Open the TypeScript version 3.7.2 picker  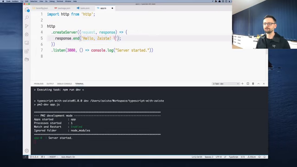click(243, 157)
